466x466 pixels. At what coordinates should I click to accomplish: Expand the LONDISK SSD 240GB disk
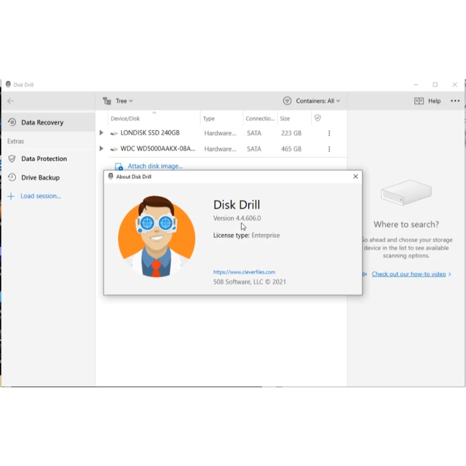click(x=101, y=133)
